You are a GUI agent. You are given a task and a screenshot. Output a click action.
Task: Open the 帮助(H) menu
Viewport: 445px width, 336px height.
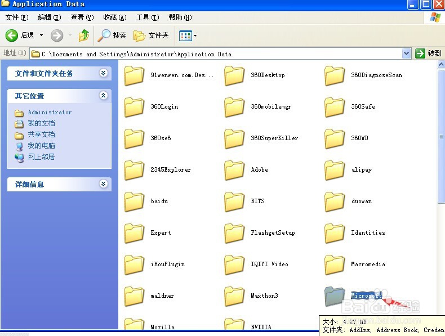[180, 17]
